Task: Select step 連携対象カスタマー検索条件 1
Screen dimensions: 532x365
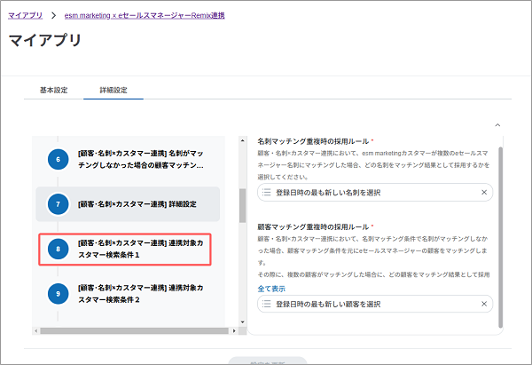Action: [140, 249]
